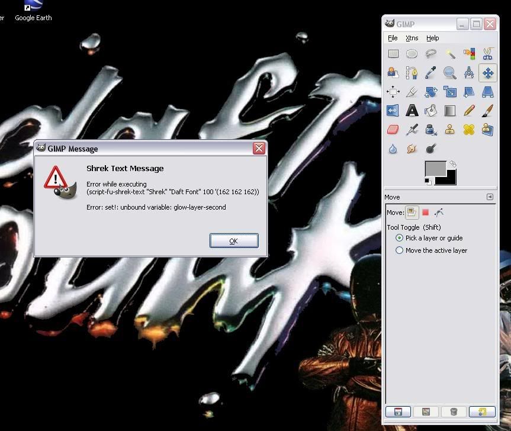This screenshot has height=431, width=511.
Task: Open the File menu in GIMP toolbox
Action: [x=393, y=38]
